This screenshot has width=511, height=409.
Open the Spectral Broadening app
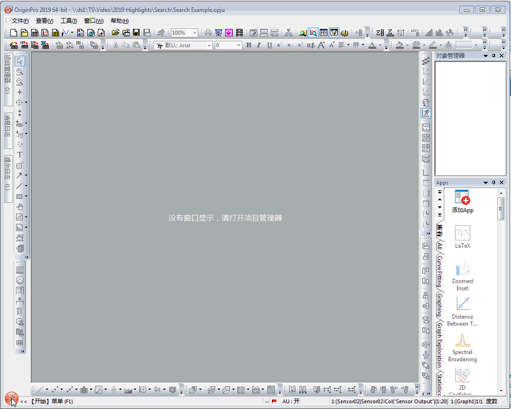point(462,347)
